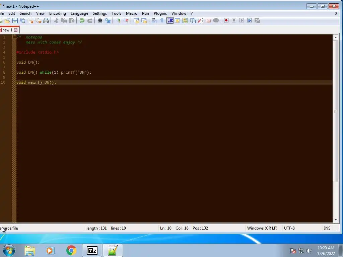Close the new 1 tab with its X
Image resolution: width=343 pixels, height=257 pixels.
point(15,30)
